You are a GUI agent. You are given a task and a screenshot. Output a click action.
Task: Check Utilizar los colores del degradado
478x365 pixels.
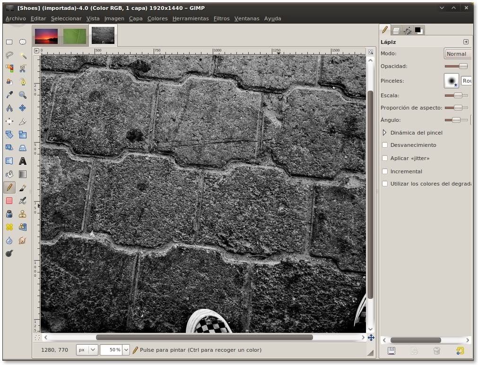click(385, 184)
